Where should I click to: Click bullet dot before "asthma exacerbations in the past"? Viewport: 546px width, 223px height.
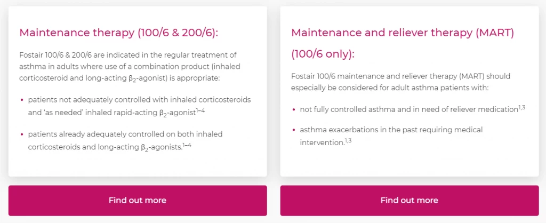294,130
